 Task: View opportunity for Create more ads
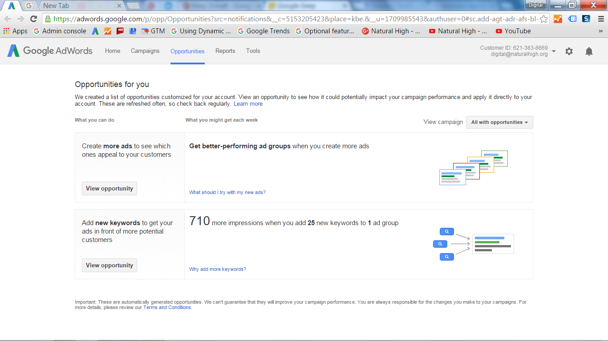coord(109,188)
